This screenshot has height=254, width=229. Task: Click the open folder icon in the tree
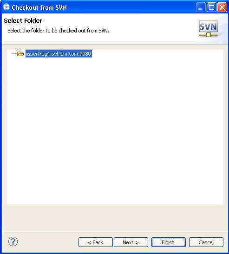[x=20, y=54]
